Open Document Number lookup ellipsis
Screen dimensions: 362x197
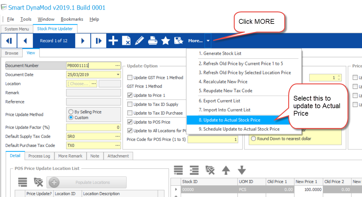pyautogui.click(x=118, y=65)
